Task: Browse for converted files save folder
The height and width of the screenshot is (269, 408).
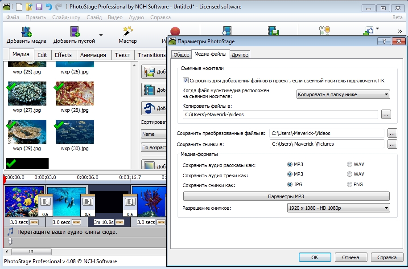Action: [392, 133]
